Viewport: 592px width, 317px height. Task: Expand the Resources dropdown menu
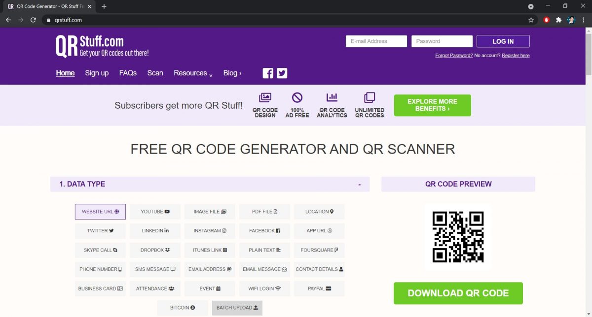pos(191,73)
